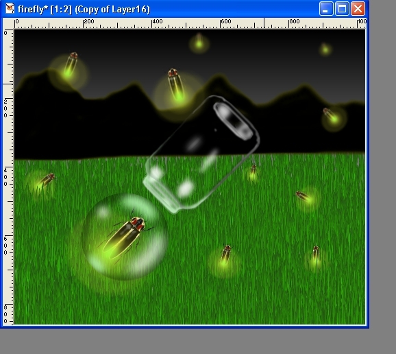Minimize the firefly image window

[x=326, y=9]
